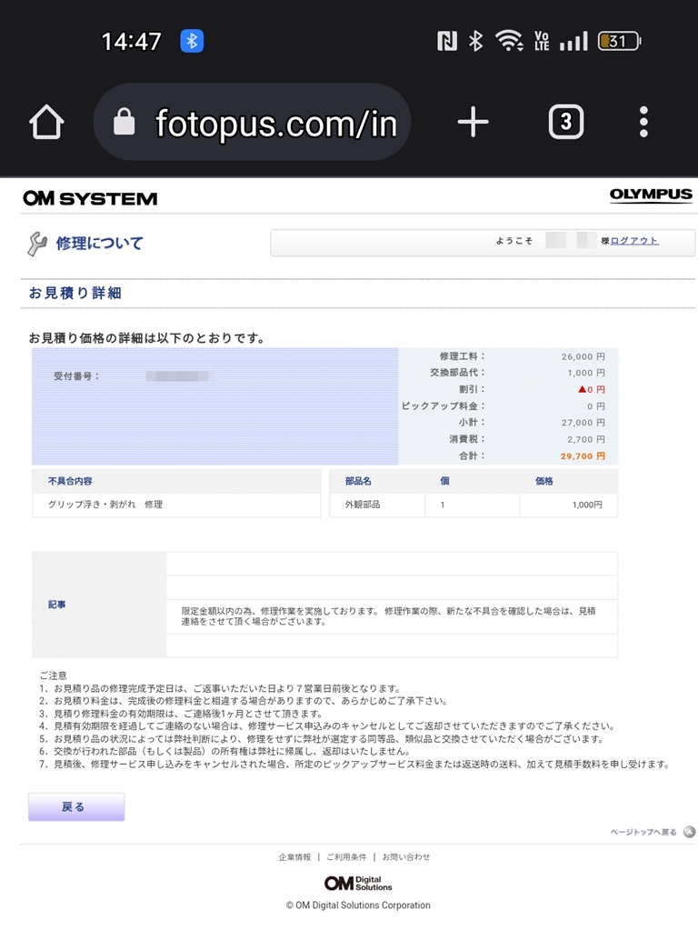Image resolution: width=698 pixels, height=931 pixels.
Task: Click the グリップ浮き・剥がれ 修理 row
Action: pyautogui.click(x=176, y=505)
